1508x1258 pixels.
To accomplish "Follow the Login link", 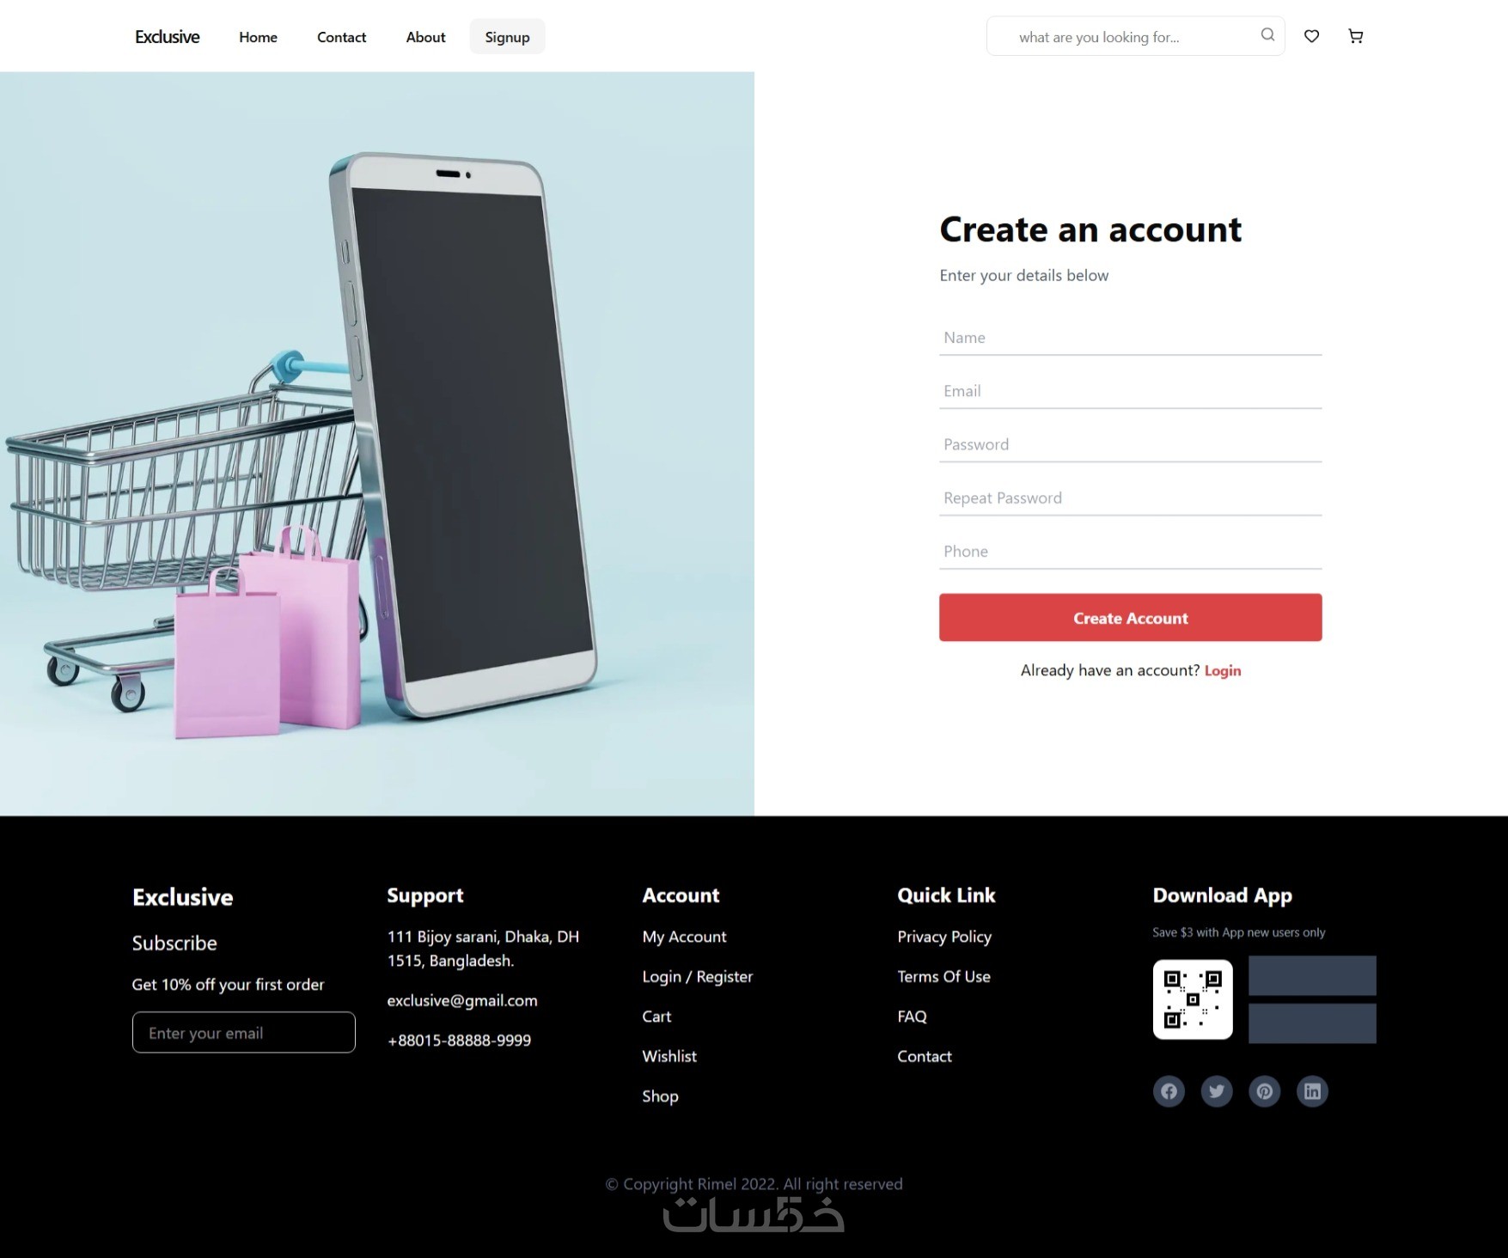I will 1223,670.
